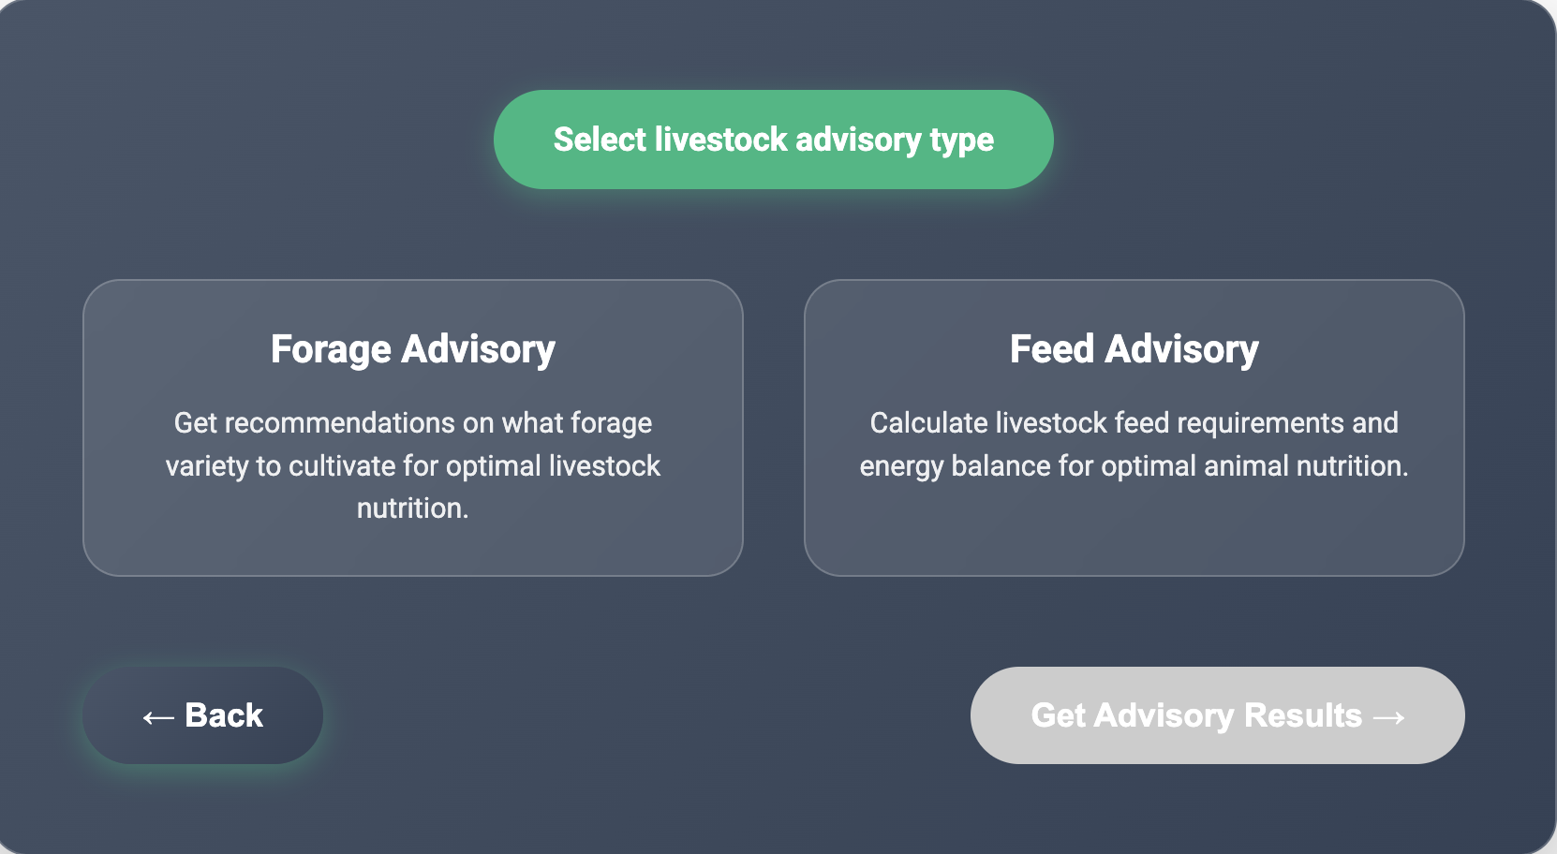Click the word 'Back' label

pyautogui.click(x=224, y=715)
